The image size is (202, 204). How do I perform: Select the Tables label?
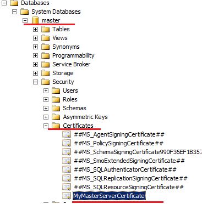[x=61, y=29]
